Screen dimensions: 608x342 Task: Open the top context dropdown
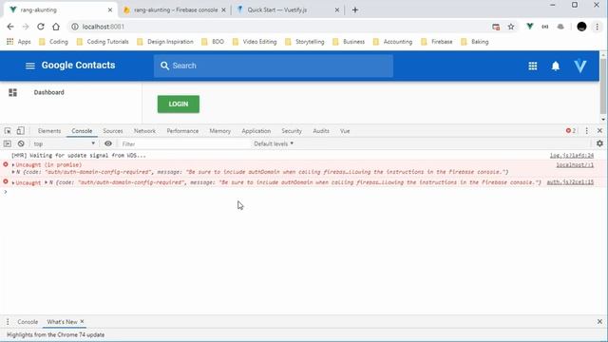[64, 143]
